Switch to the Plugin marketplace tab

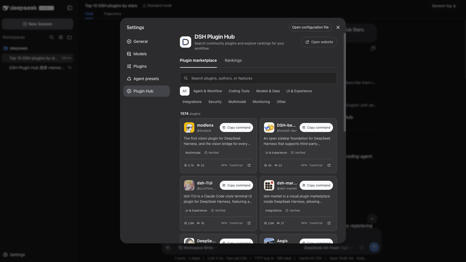[198, 60]
